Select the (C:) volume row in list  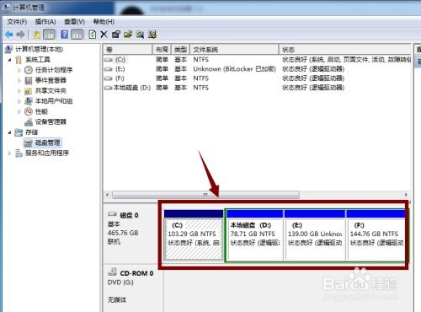257,60
